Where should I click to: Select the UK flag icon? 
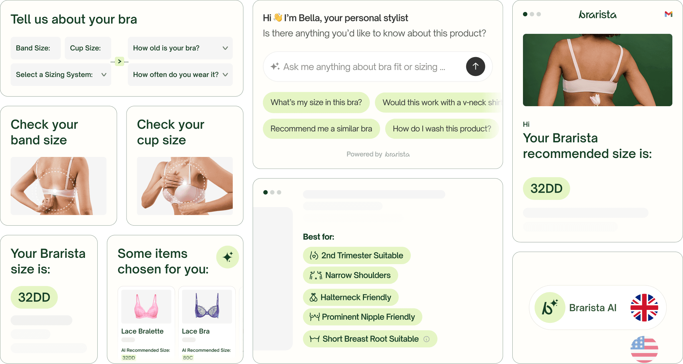tap(644, 308)
